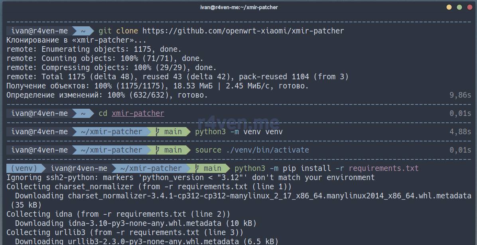Open the GitHub xmir-patcher repository URL

(x=243, y=31)
